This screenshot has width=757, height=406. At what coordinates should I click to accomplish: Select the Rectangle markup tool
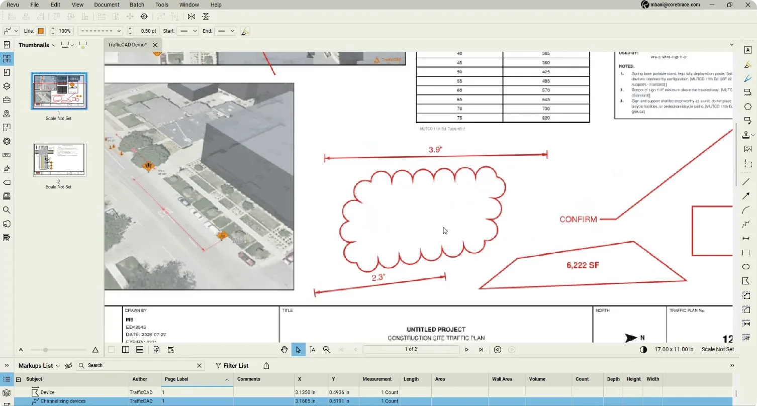coord(746,253)
